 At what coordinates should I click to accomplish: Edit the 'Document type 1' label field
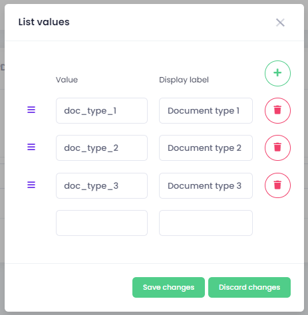(206, 110)
